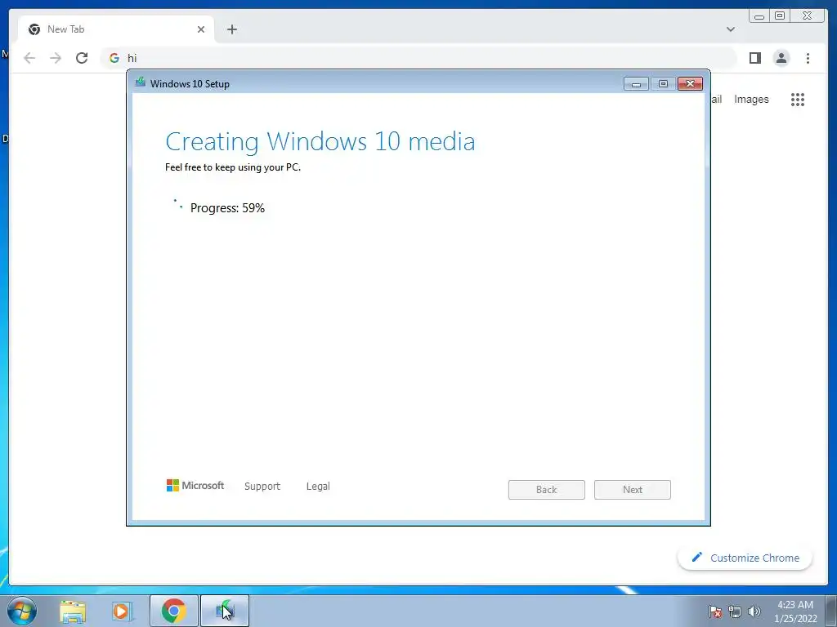Open a new Chrome tab with plus icon
This screenshot has height=627, width=837.
tap(231, 29)
